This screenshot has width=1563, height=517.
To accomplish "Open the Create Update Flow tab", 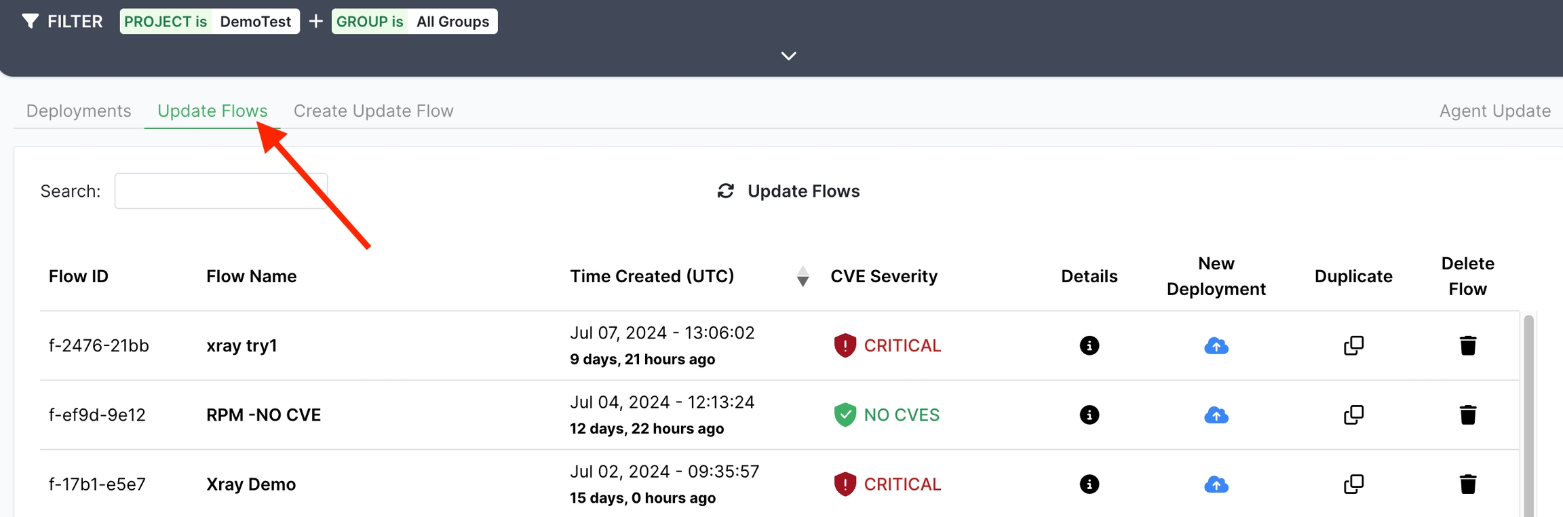I will [x=373, y=111].
